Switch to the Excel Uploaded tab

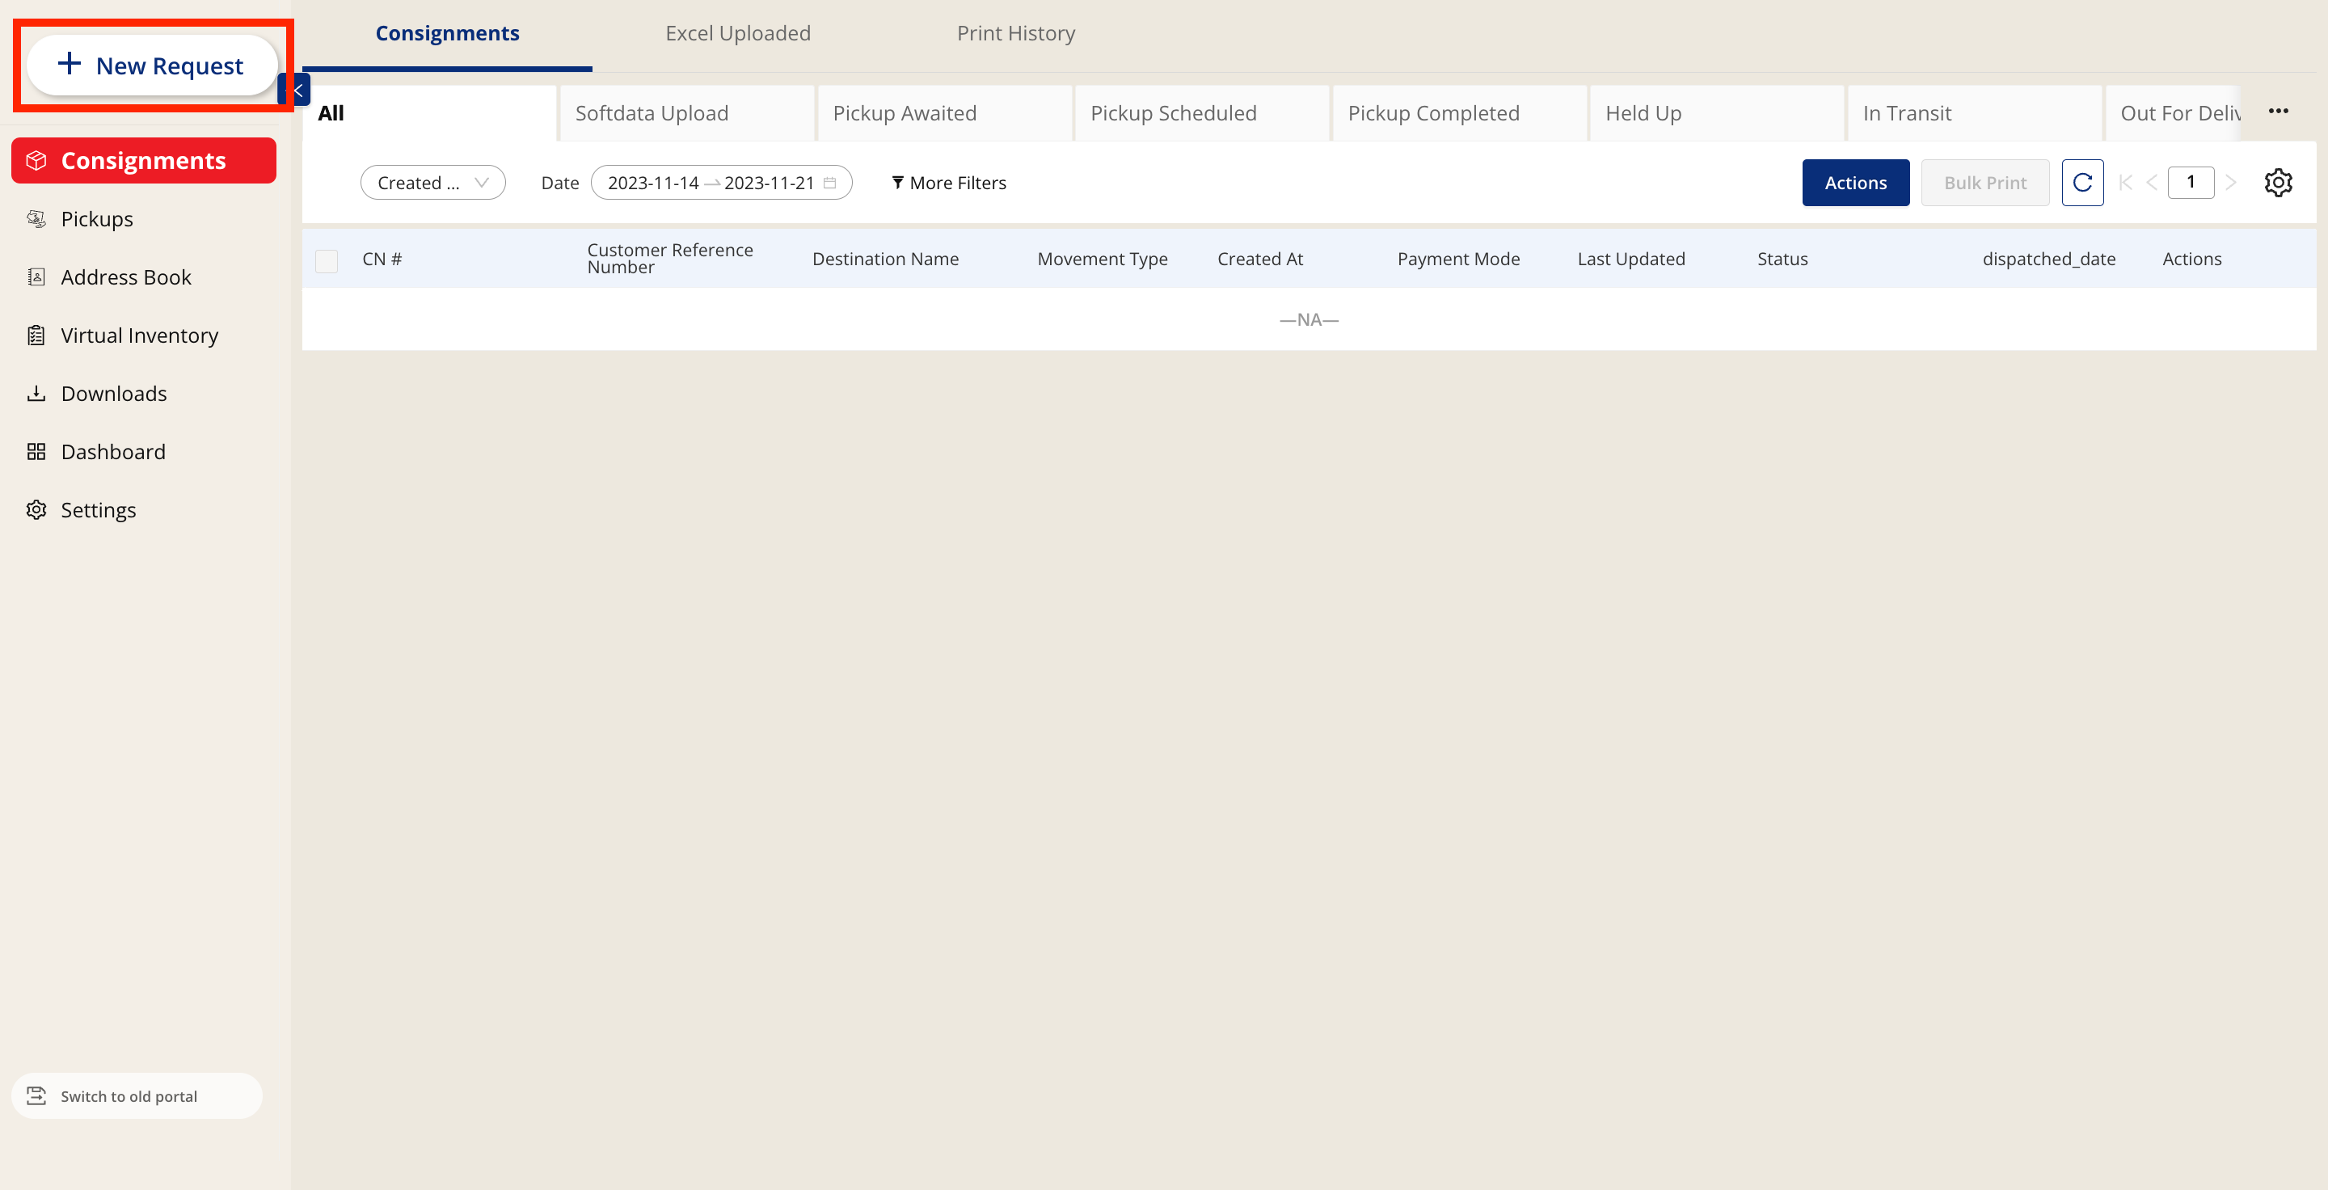pyautogui.click(x=737, y=33)
